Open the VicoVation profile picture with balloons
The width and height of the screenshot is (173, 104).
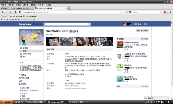(x=31, y=37)
